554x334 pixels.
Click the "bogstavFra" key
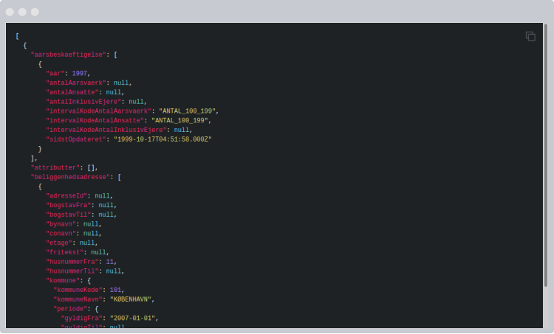[x=69, y=205]
